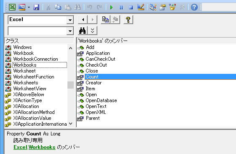Select the Creator property
236x154 pixels.
94,83
